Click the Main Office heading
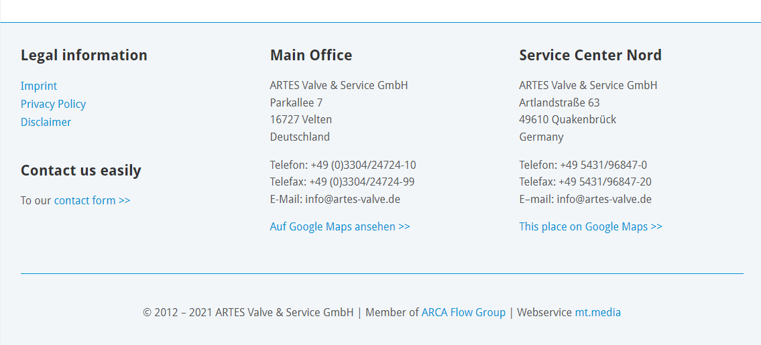Viewport: 761px width, 345px height. click(311, 56)
